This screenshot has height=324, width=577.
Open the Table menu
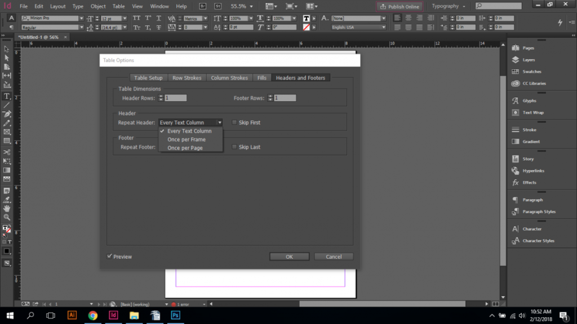click(x=118, y=6)
